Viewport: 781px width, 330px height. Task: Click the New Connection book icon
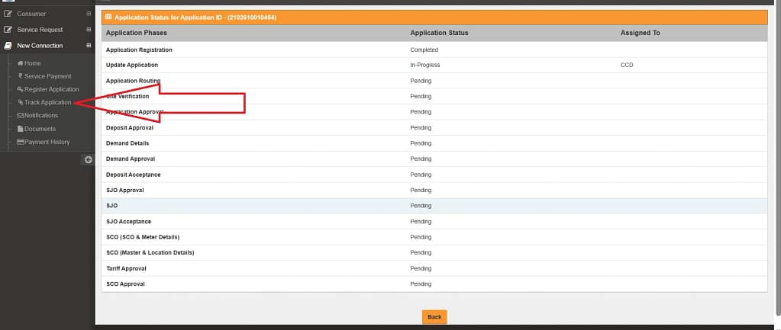tap(9, 46)
